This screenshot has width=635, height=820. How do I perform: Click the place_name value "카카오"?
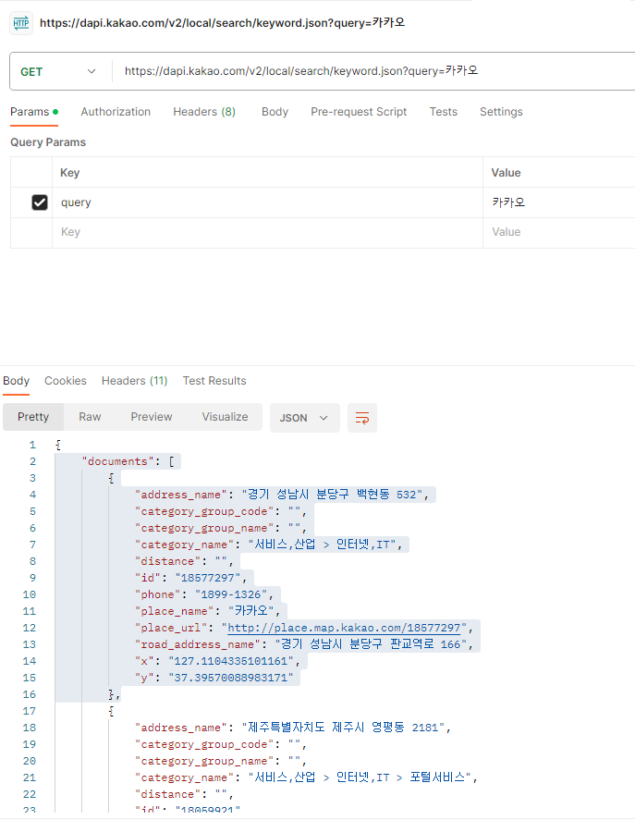click(250, 611)
